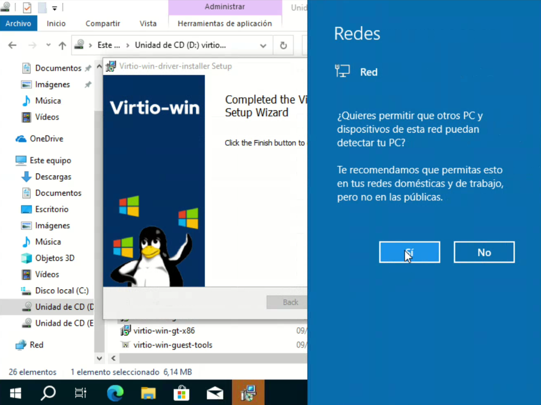Expand the address bar history dropdown
The image size is (541, 405).
263,45
